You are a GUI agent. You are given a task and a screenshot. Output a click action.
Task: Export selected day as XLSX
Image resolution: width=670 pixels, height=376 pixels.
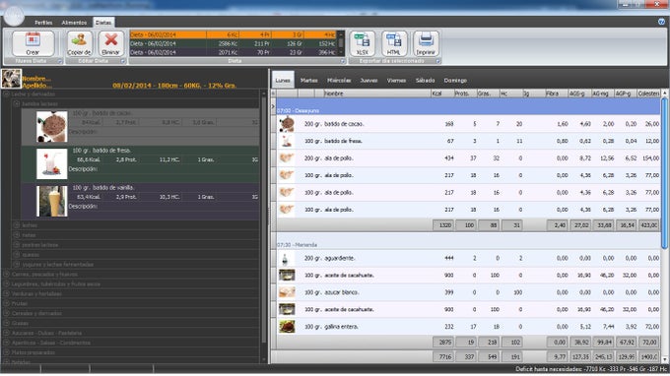pyautogui.click(x=363, y=43)
